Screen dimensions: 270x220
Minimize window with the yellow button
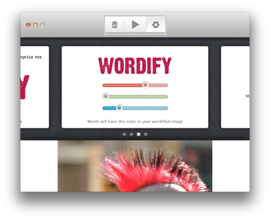(x=36, y=25)
